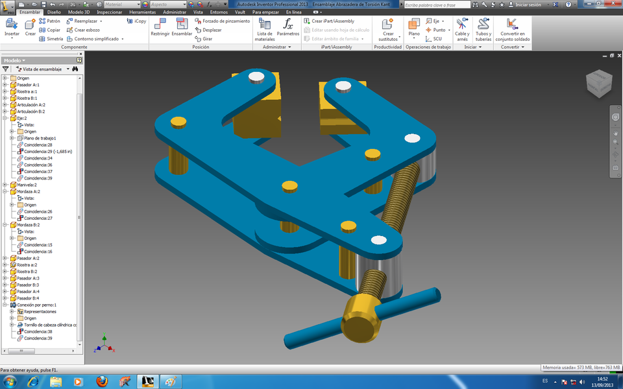Viewport: 623px width, 389px height.
Task: Open the Insertar component tool
Action: (10, 25)
